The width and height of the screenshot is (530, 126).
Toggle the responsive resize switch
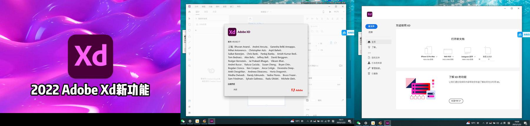coord(341,66)
